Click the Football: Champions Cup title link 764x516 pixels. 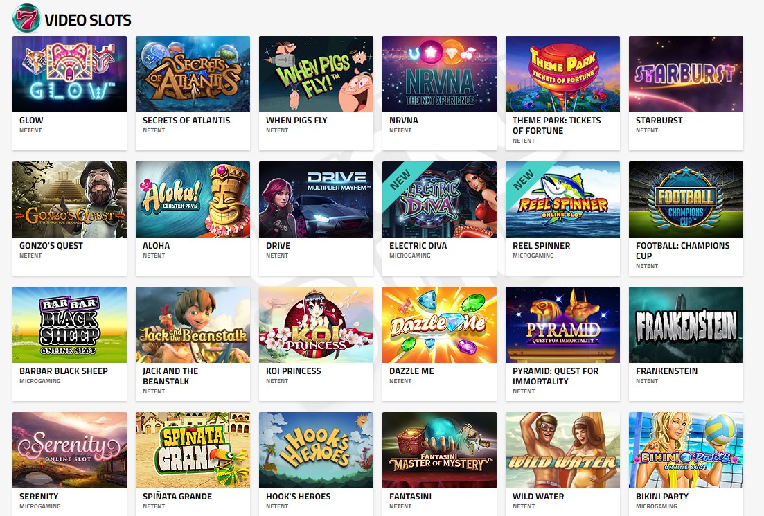pos(683,251)
